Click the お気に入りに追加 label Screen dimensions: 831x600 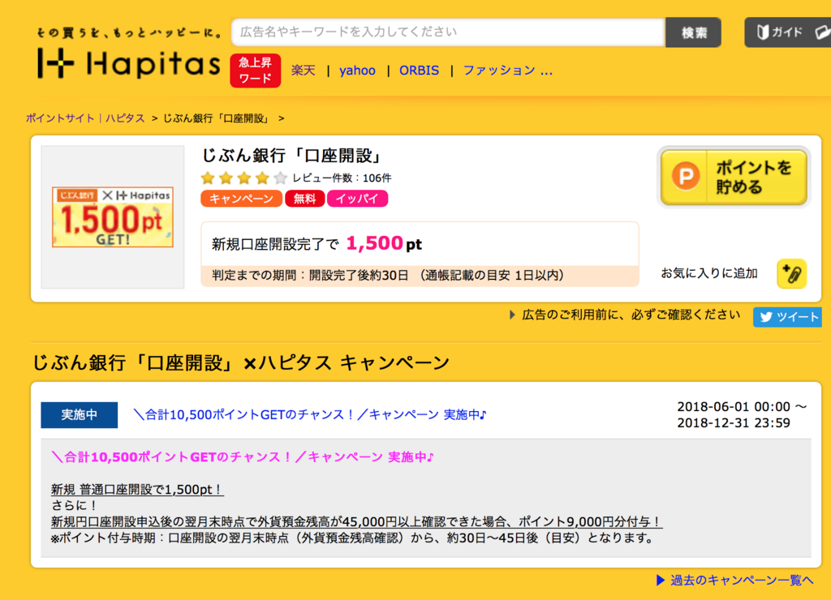tap(709, 273)
